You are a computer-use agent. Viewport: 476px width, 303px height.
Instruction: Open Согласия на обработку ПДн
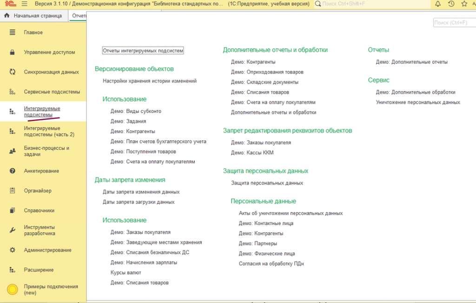271,264
